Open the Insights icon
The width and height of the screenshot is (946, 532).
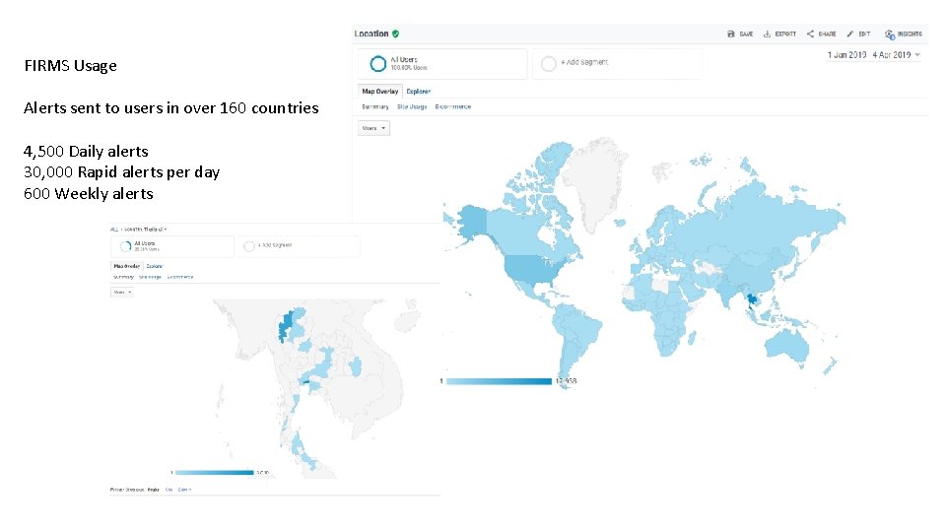(889, 33)
